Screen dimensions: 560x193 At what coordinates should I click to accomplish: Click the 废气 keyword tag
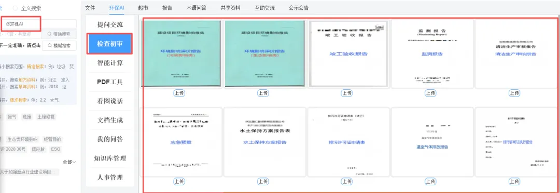(12, 117)
